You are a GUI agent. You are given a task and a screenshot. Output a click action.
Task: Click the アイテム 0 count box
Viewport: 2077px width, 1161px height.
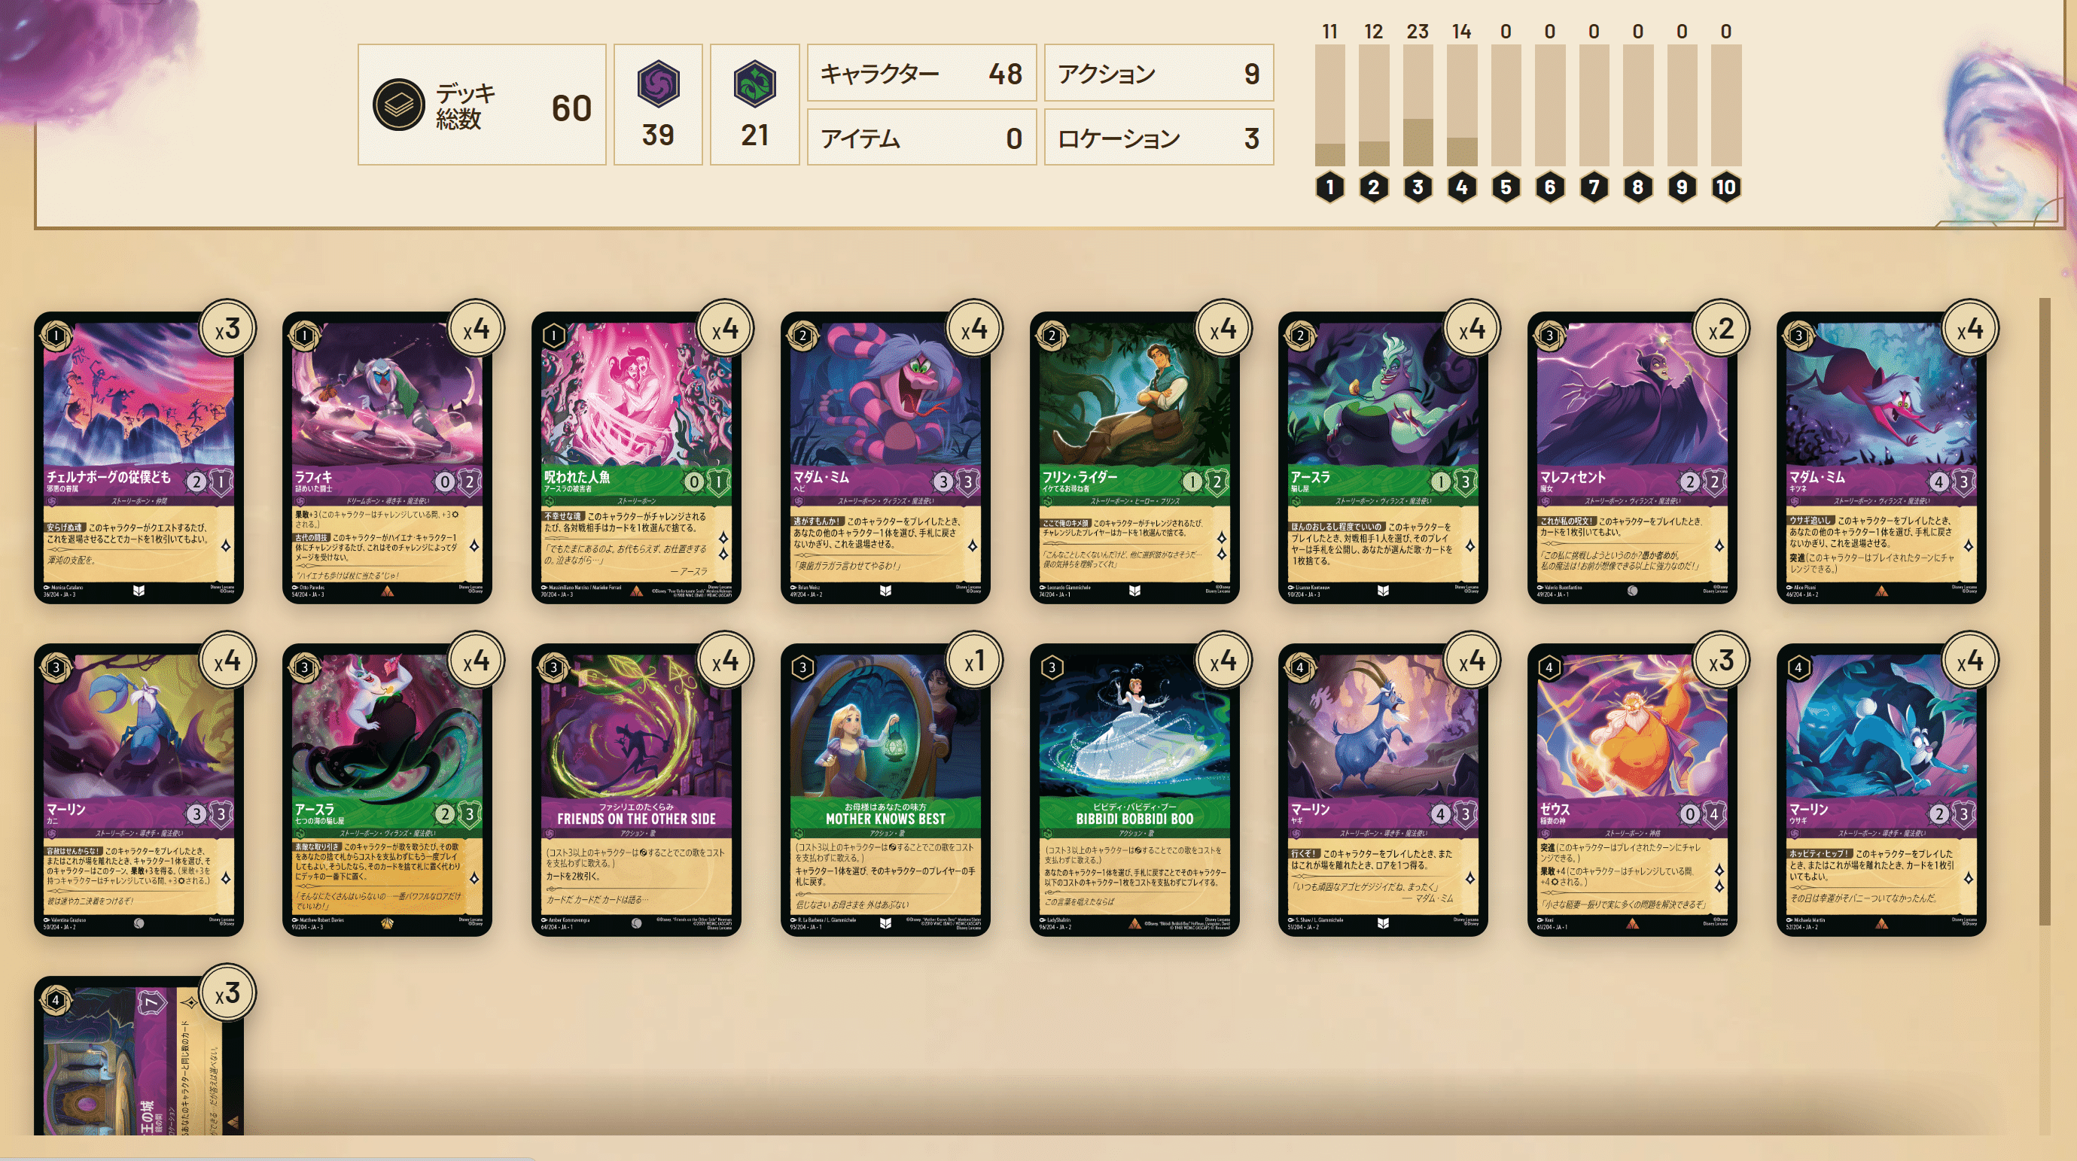(921, 138)
